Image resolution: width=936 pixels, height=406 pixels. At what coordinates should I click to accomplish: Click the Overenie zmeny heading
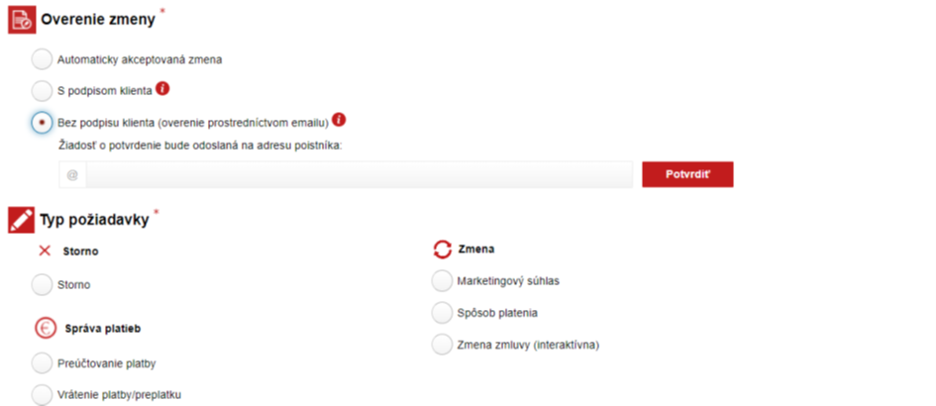98,19
